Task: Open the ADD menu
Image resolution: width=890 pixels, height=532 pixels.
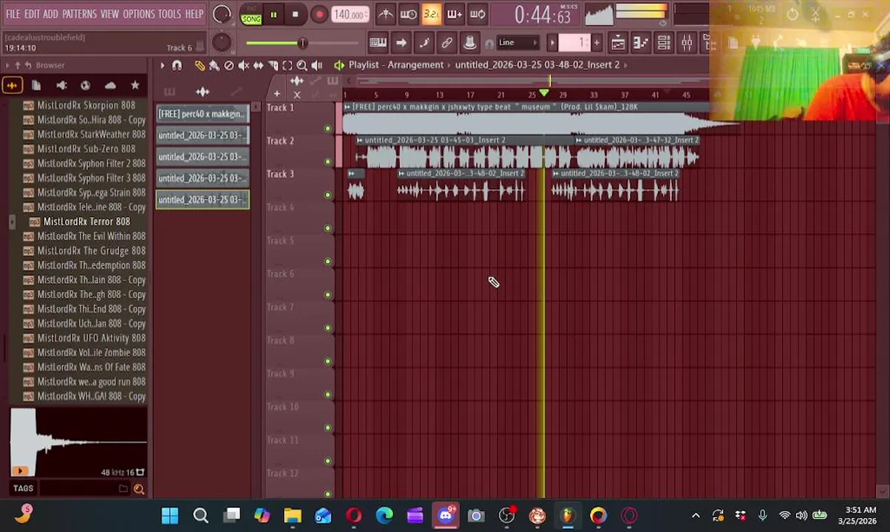Action: (50, 14)
